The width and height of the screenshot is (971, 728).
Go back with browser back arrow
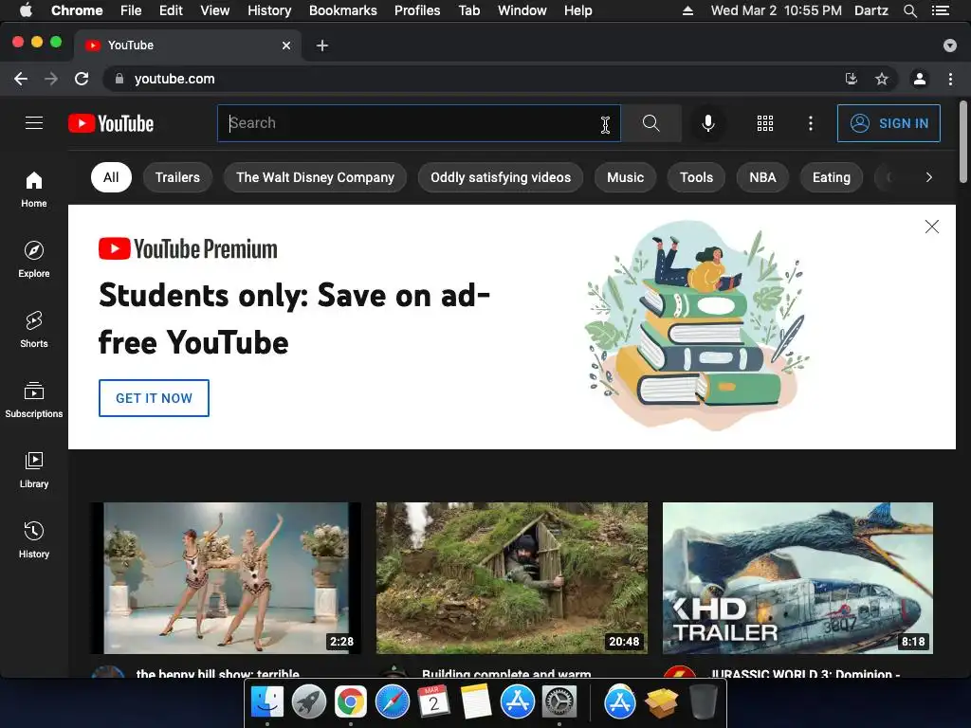(21, 79)
